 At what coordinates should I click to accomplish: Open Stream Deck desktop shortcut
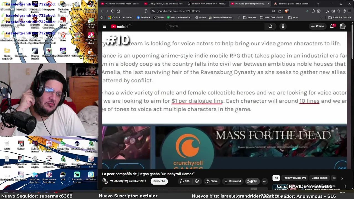[x=77, y=145]
